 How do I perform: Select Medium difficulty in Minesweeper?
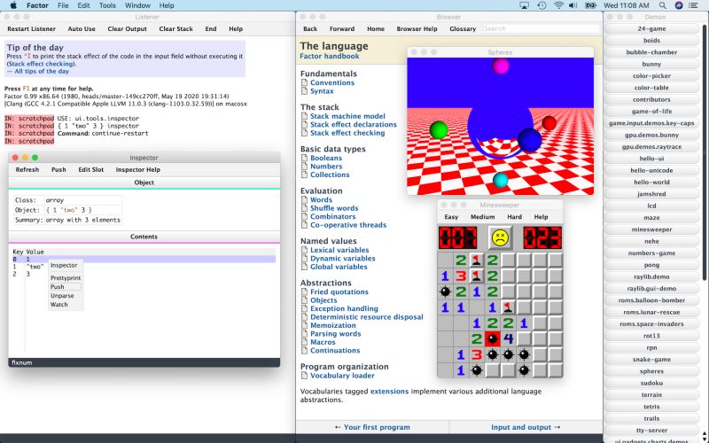(x=482, y=217)
